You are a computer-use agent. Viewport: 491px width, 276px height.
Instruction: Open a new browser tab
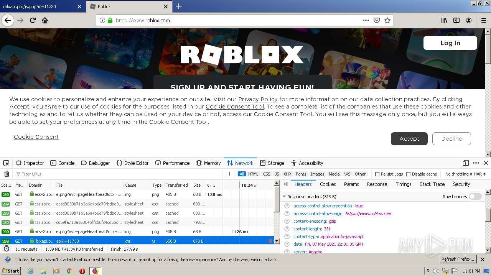pos(179,6)
